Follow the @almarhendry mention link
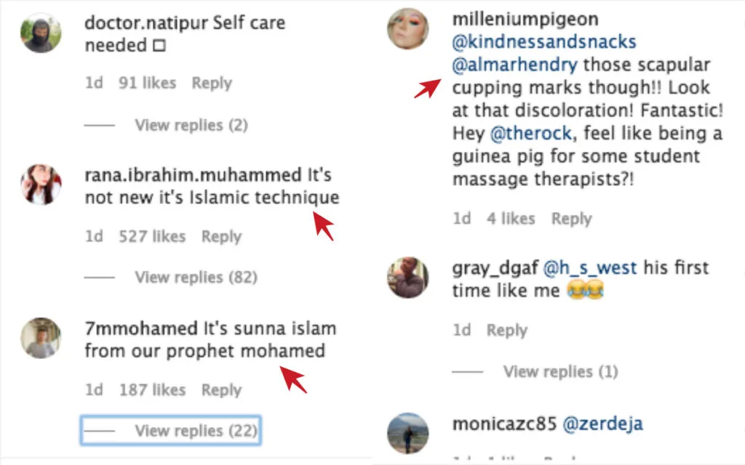The height and width of the screenshot is (465, 745). (x=514, y=65)
